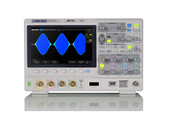This screenshot has height=113, width=170.
Task: Click channel 1 BNC input connector
Action: coord(40,84)
